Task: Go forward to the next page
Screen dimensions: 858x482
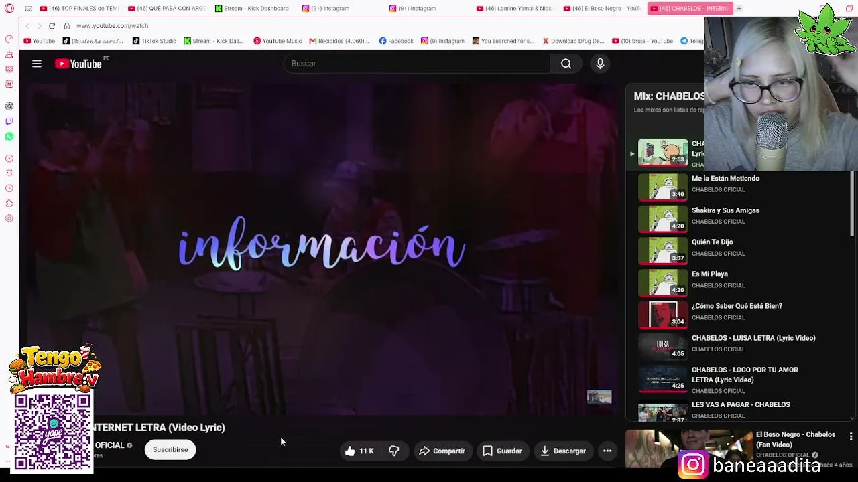Action: coord(40,26)
